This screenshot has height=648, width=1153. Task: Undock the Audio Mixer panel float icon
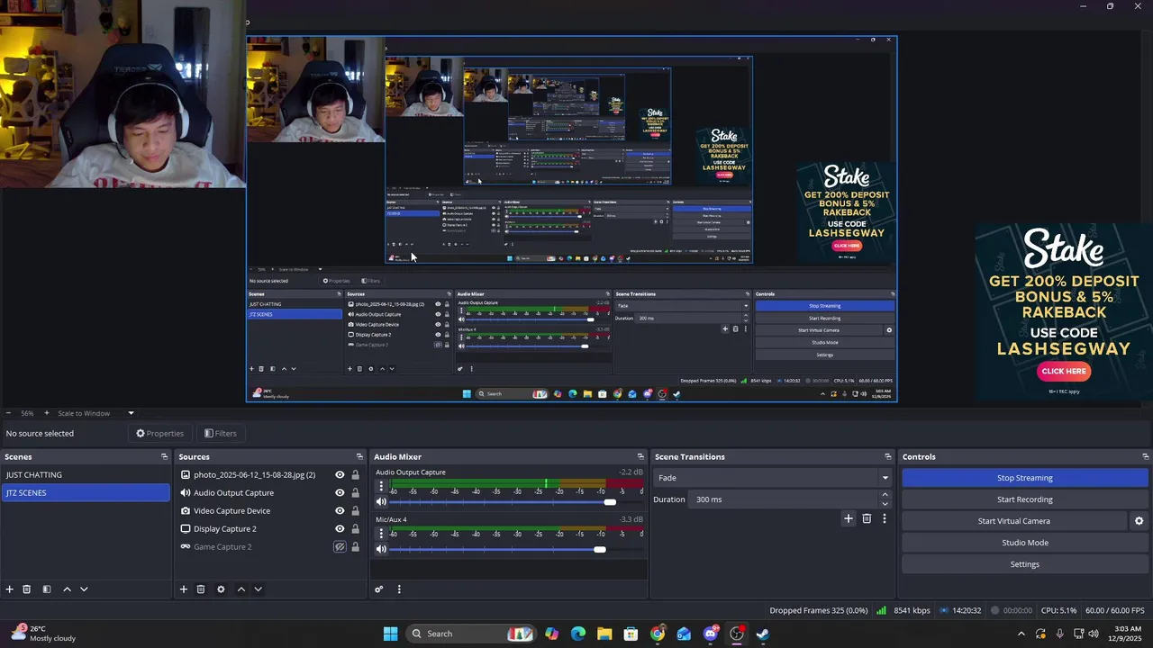pos(640,457)
